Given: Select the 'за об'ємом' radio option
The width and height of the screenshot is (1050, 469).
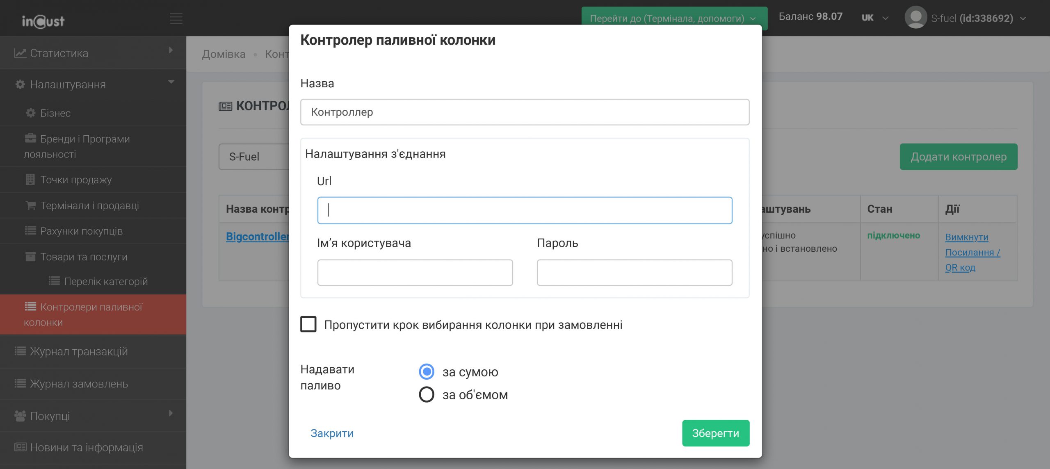Looking at the screenshot, I should [427, 394].
